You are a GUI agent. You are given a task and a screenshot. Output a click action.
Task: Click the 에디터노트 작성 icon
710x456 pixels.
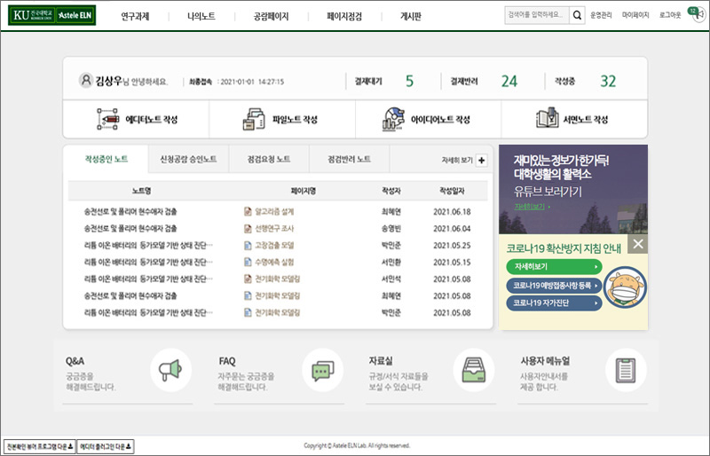pos(108,120)
